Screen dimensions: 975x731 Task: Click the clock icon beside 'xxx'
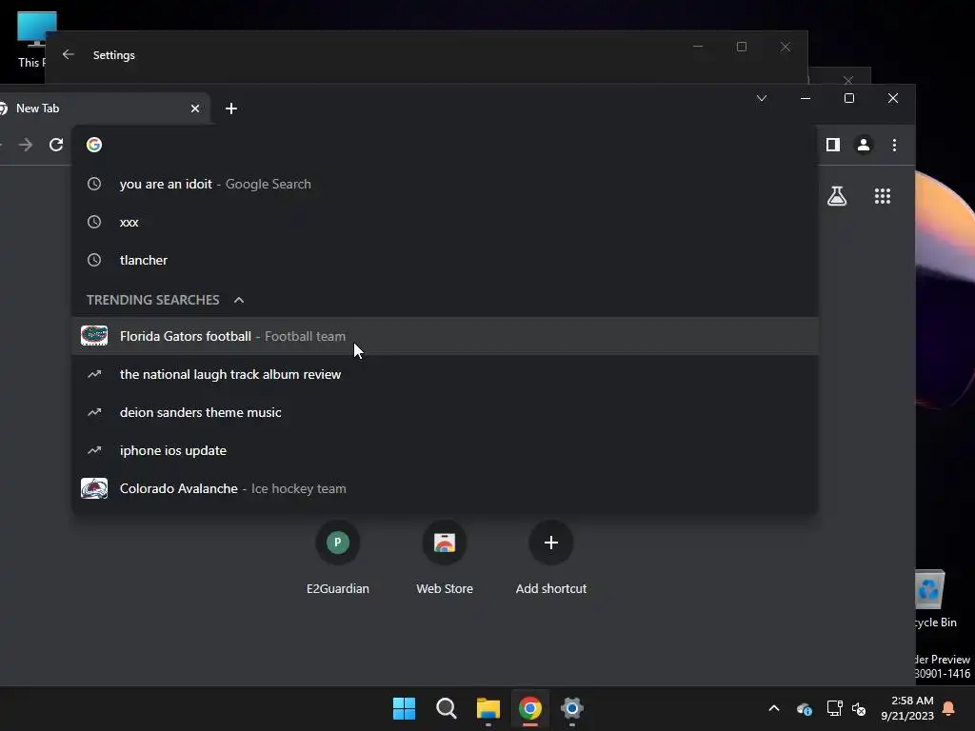pyautogui.click(x=94, y=222)
